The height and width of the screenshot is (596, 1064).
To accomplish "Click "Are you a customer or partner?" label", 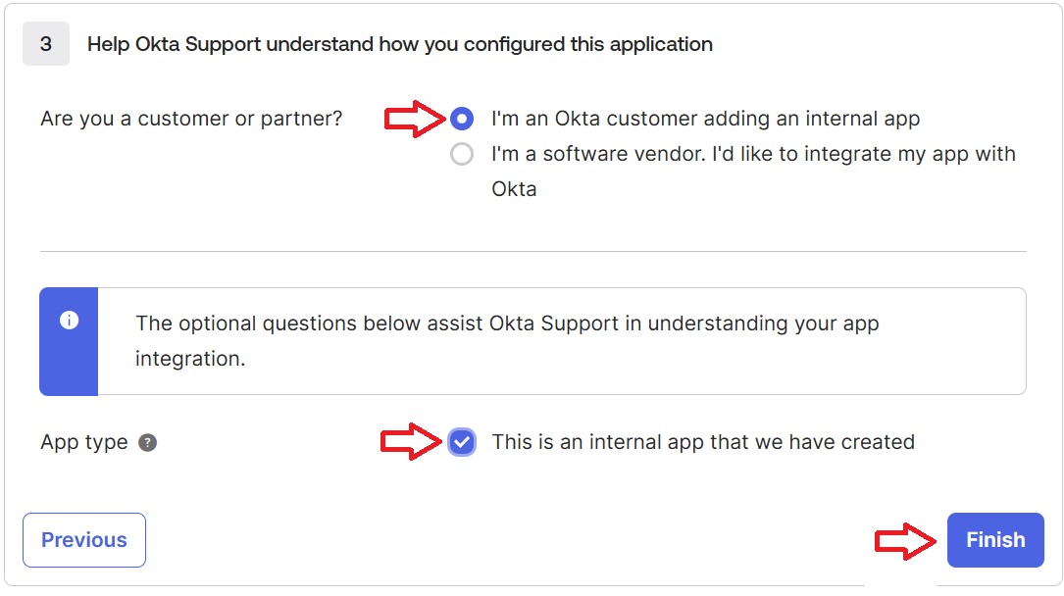I will pos(191,119).
